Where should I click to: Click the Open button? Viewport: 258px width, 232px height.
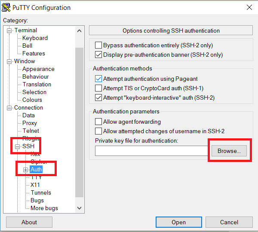tap(179, 222)
